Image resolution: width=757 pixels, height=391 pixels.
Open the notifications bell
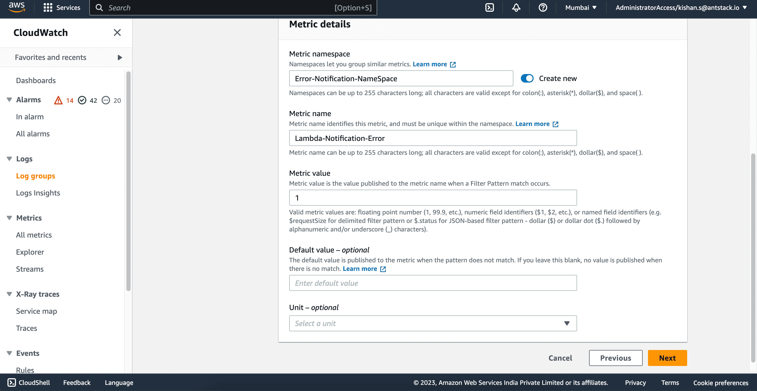point(516,8)
